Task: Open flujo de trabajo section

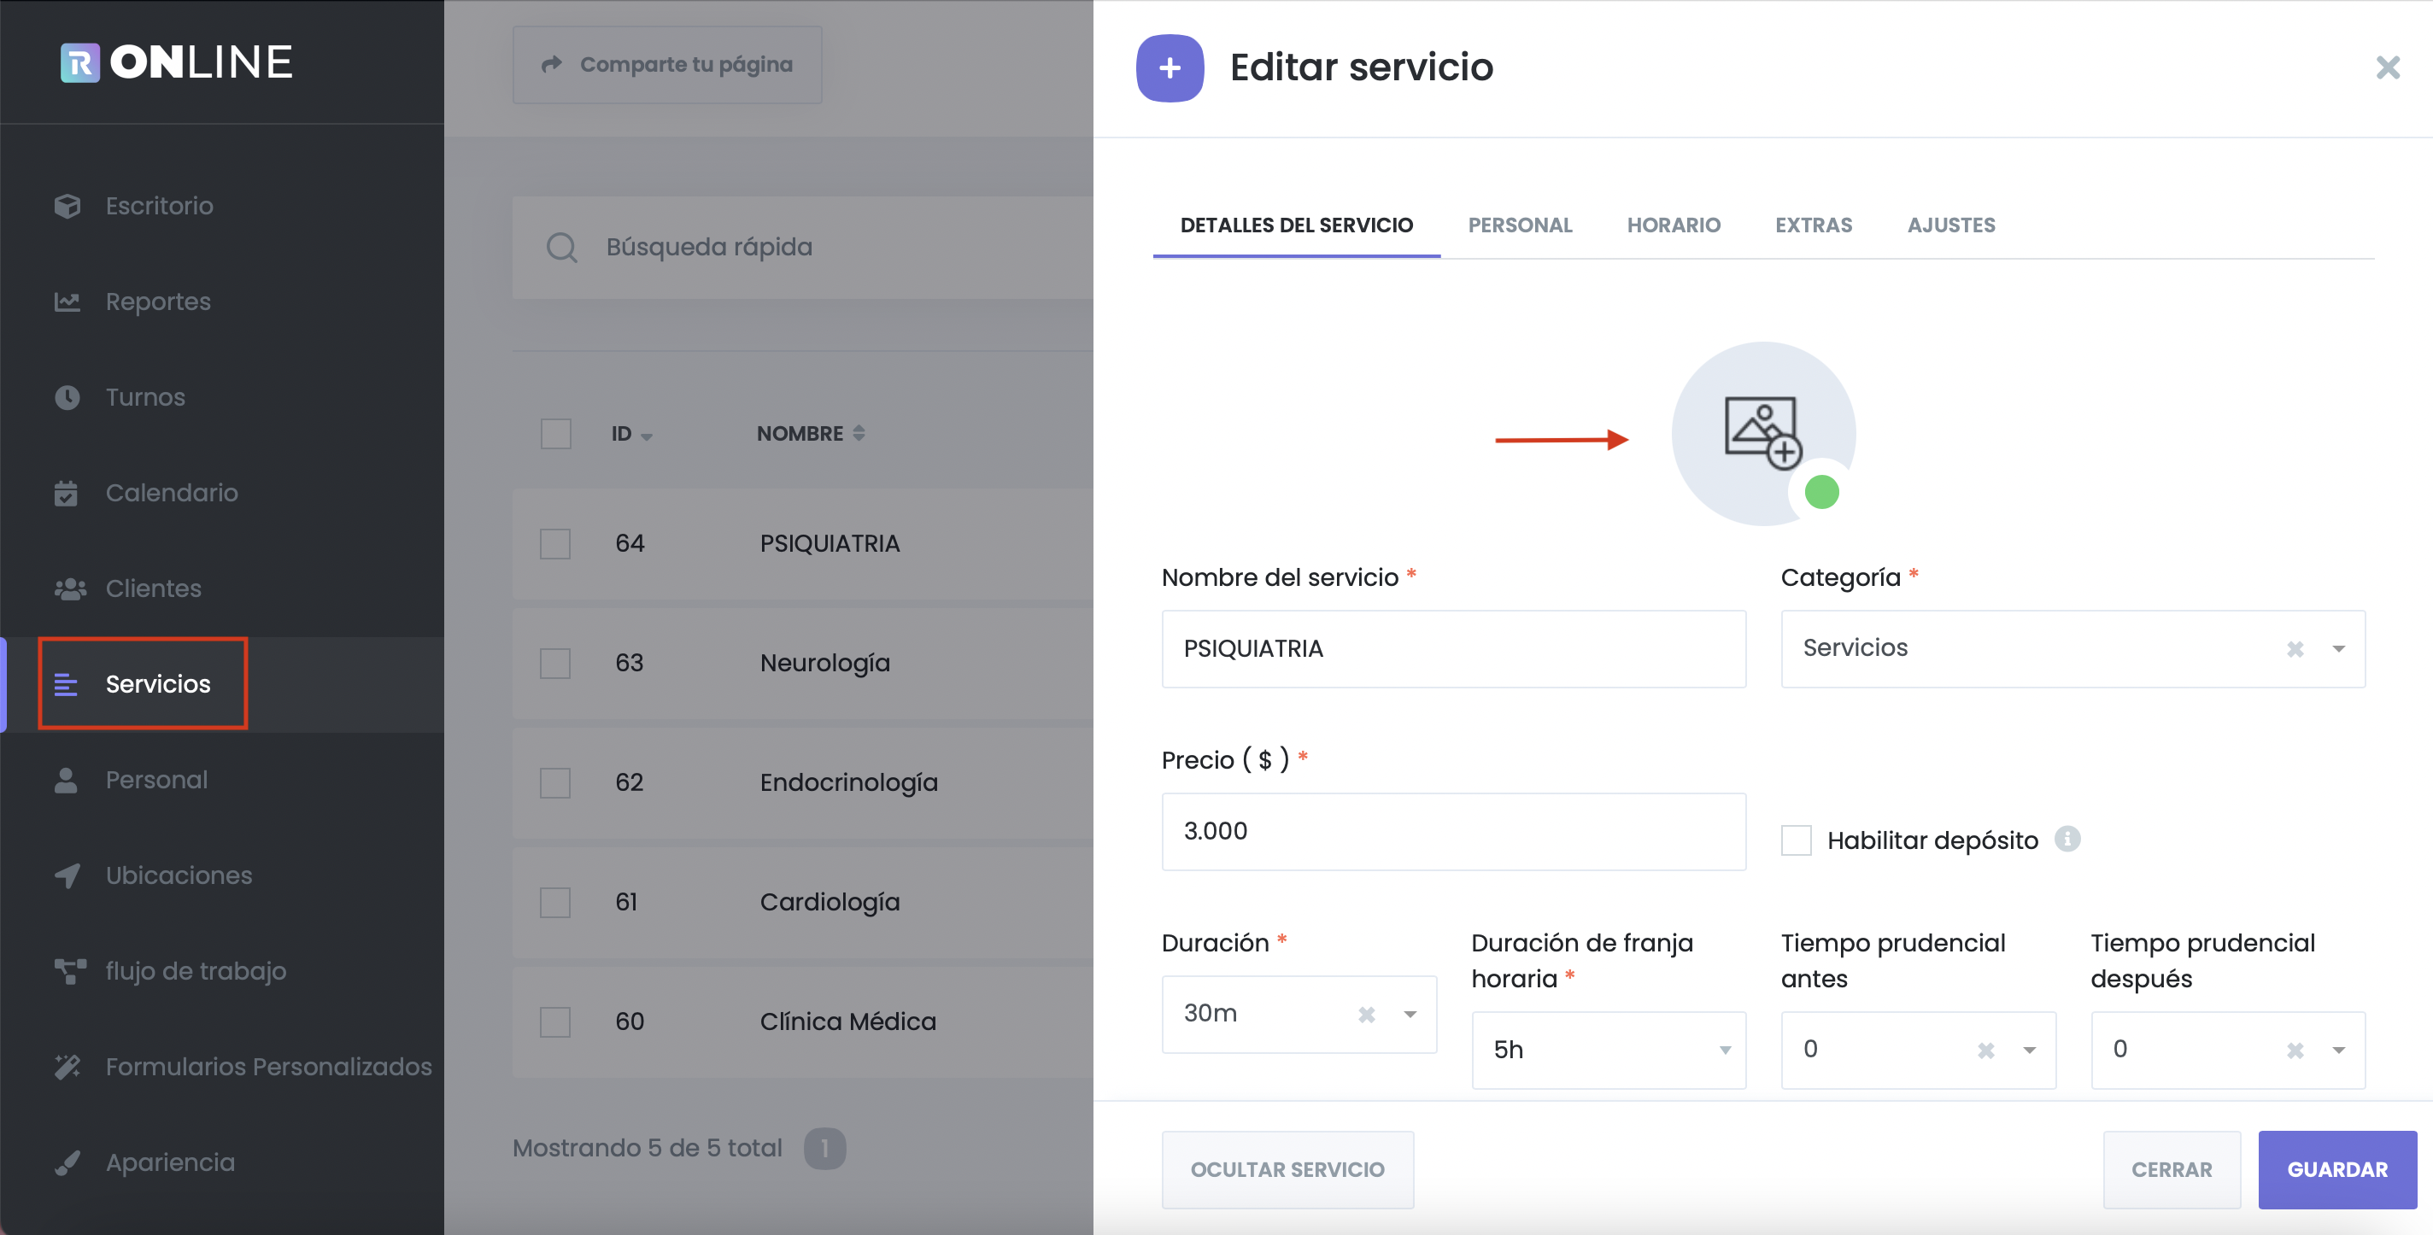Action: (196, 970)
